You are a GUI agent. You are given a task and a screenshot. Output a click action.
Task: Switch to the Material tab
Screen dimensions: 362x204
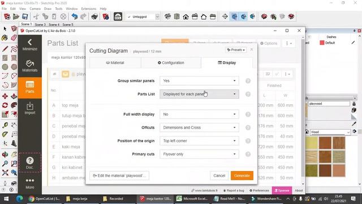tap(115, 63)
